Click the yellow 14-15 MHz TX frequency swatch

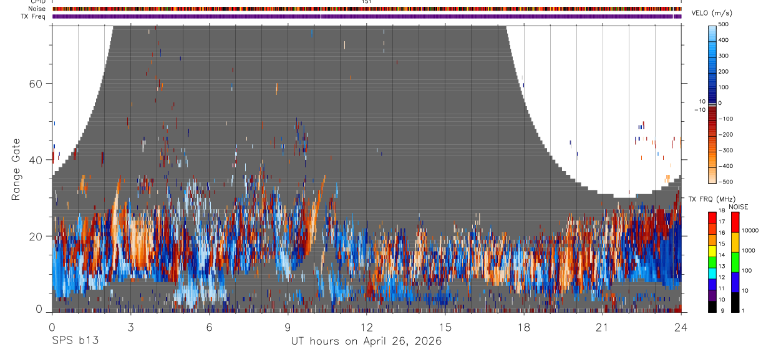pos(712,251)
